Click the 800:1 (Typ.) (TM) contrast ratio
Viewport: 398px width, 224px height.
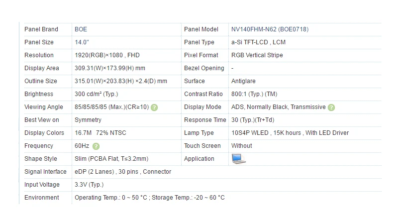tap(254, 94)
